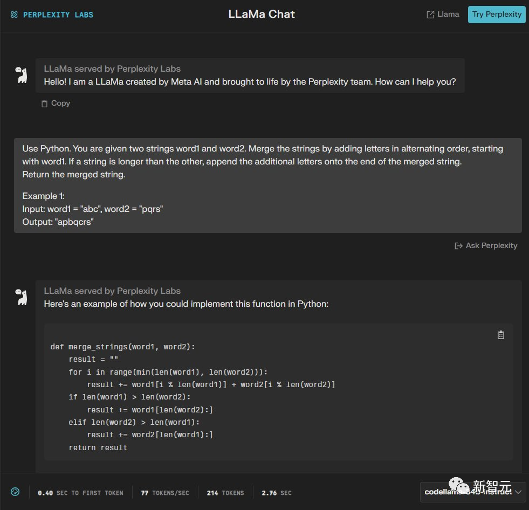Click the speed gauge icon in status bar

pos(15,492)
